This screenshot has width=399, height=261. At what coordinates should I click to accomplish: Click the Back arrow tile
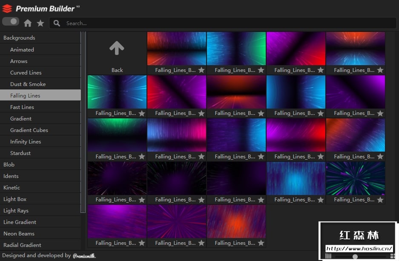click(x=117, y=53)
